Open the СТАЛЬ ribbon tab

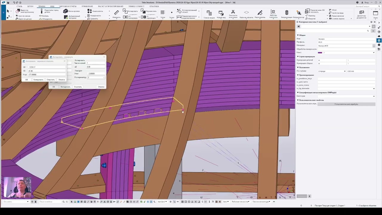19,6
